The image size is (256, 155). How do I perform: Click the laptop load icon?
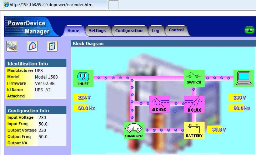[244, 78]
